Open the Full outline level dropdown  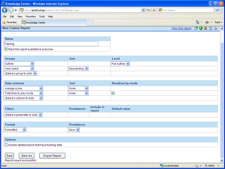tap(120, 64)
